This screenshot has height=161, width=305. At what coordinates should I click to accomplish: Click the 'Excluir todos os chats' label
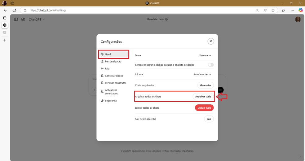tap(147, 108)
